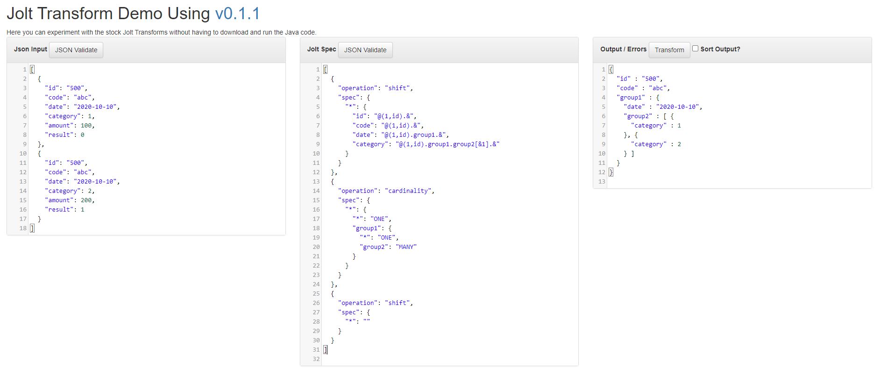This screenshot has width=880, height=368.
Task: Click "id" : "500" in the Output panel
Action: (639, 79)
